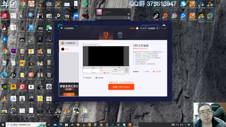Click the orange 直播工具正在运行 button

click(x=121, y=87)
